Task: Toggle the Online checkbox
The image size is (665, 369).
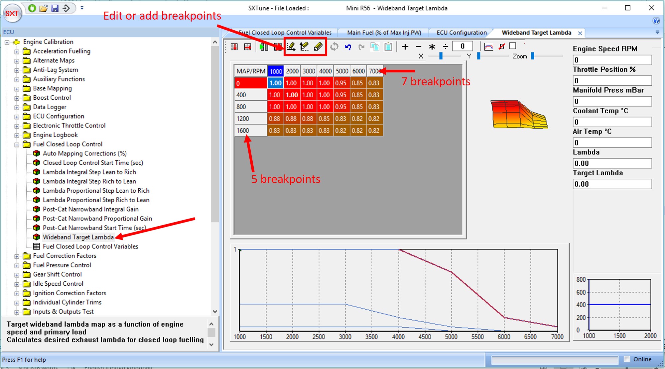Action: point(627,359)
